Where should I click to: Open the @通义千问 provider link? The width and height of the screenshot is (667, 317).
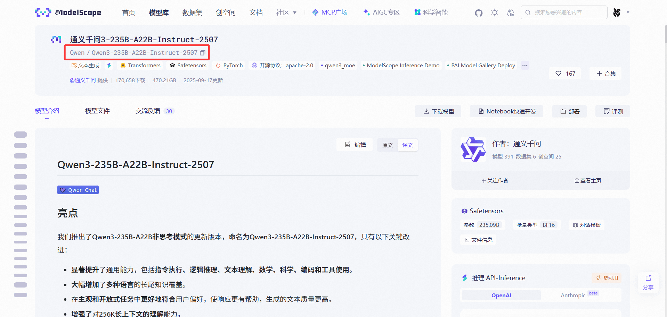(x=83, y=80)
